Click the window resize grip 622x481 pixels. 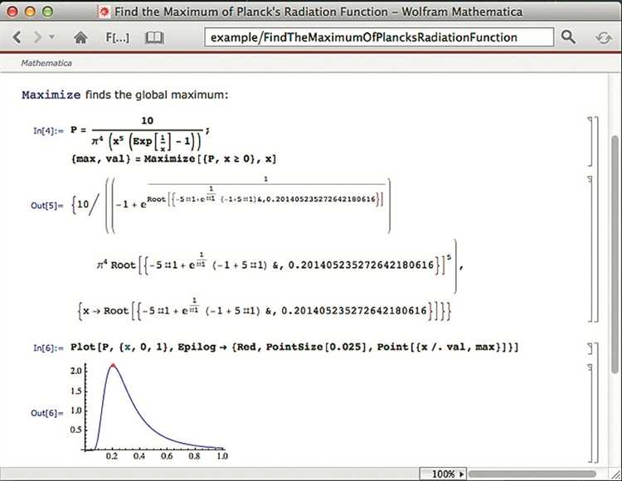coord(616,474)
